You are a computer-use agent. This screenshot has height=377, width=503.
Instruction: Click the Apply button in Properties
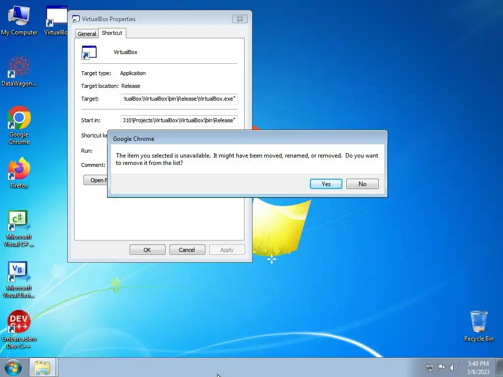pyautogui.click(x=227, y=250)
